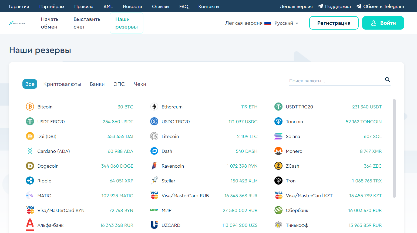Click the Toncoin icon
This screenshot has height=233, width=417.
(278, 122)
